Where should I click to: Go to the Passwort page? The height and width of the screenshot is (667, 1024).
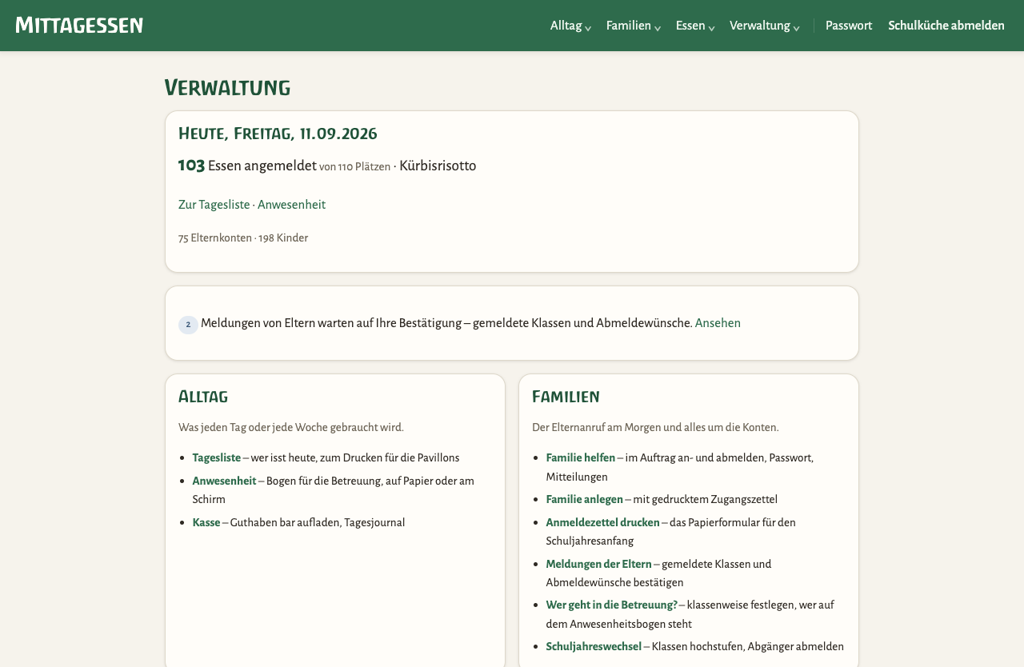849,26
